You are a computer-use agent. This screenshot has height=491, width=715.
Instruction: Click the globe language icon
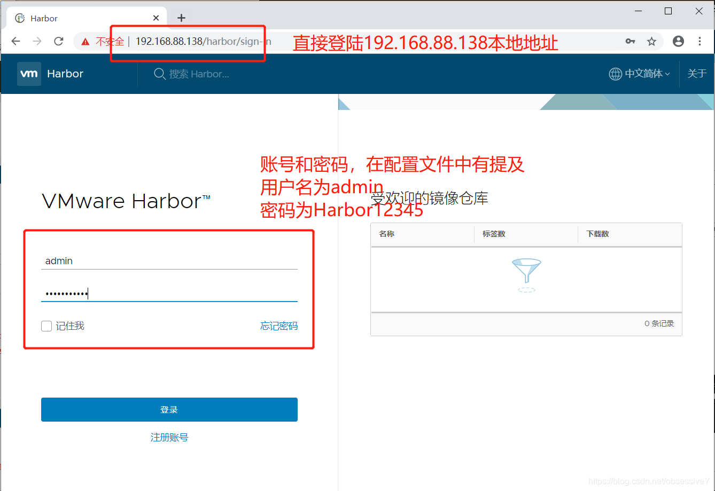coord(615,74)
